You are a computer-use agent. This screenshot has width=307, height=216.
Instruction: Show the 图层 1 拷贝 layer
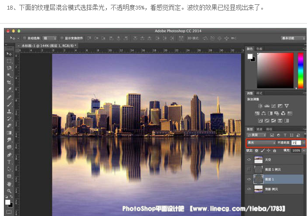pos(249,169)
